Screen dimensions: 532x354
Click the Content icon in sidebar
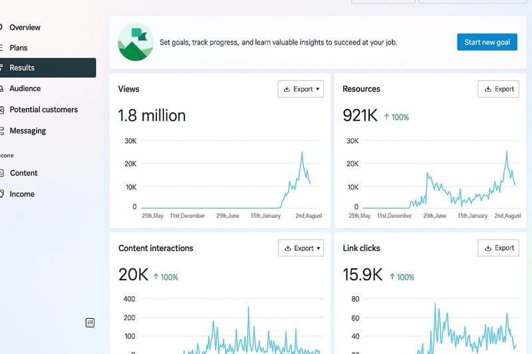pos(1,173)
